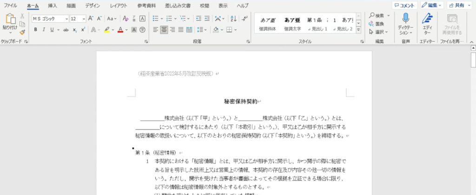Open the File (ファイル) tab
The height and width of the screenshot is (195, 476).
pos(10,6)
